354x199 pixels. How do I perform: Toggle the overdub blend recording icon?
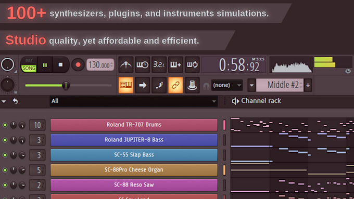tap(175, 64)
